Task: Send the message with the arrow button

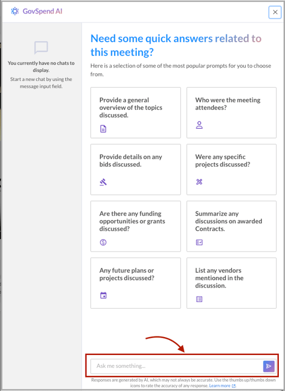Action: (x=269, y=366)
